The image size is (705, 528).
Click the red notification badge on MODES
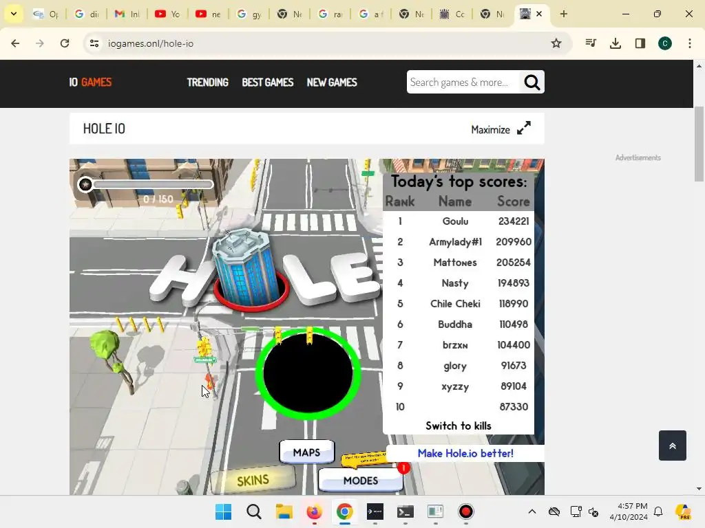[x=403, y=467]
